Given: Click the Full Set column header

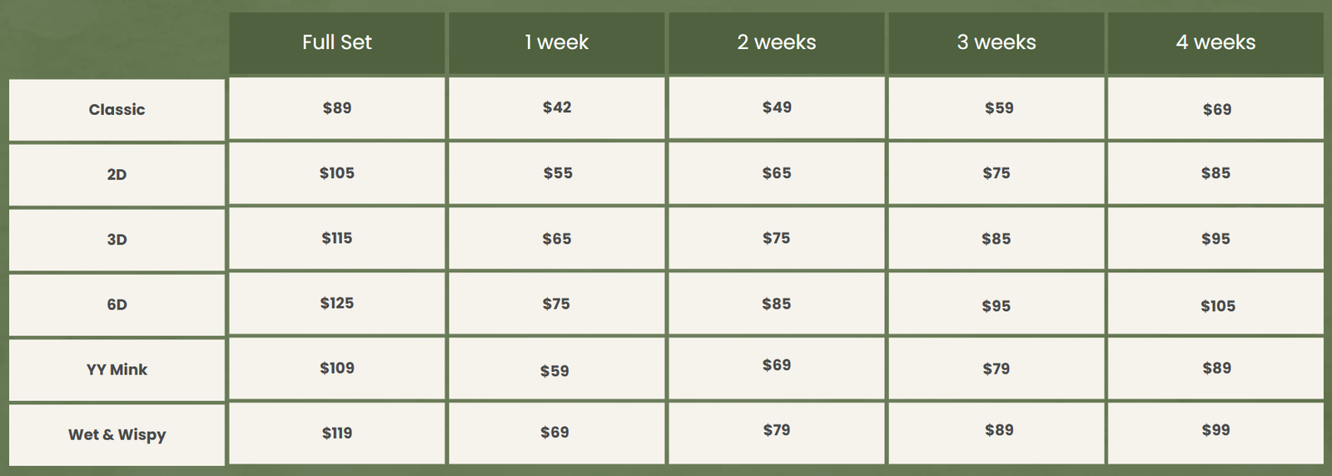Looking at the screenshot, I should coord(336,42).
